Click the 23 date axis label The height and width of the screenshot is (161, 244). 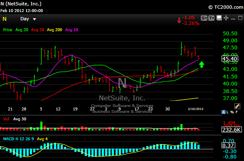click(150, 109)
